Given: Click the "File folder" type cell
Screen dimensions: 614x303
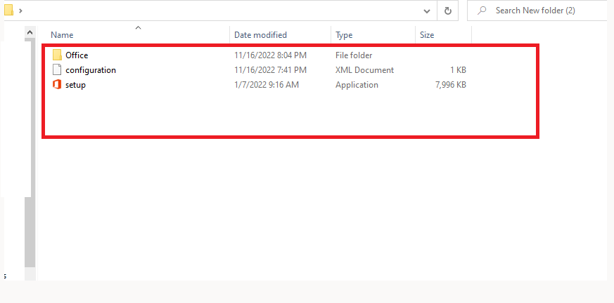Looking at the screenshot, I should tap(354, 55).
